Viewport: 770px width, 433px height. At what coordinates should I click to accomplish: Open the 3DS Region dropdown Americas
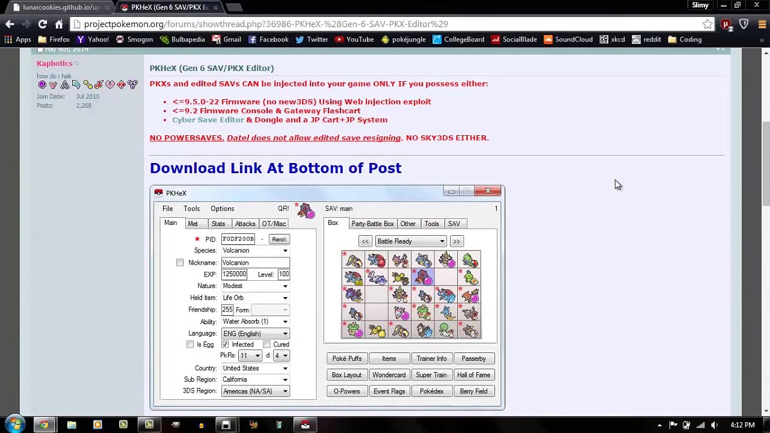click(255, 392)
